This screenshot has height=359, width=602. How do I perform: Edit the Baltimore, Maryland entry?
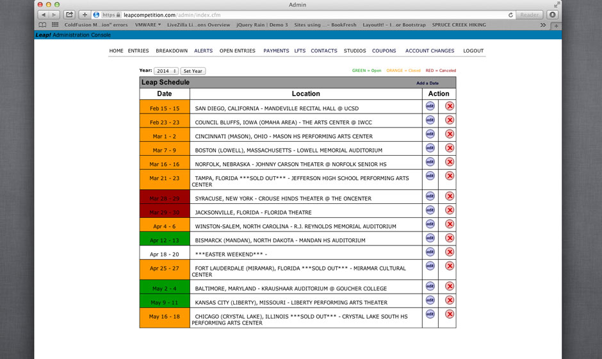(430, 286)
